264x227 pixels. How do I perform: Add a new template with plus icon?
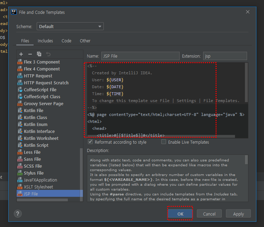click(21, 54)
